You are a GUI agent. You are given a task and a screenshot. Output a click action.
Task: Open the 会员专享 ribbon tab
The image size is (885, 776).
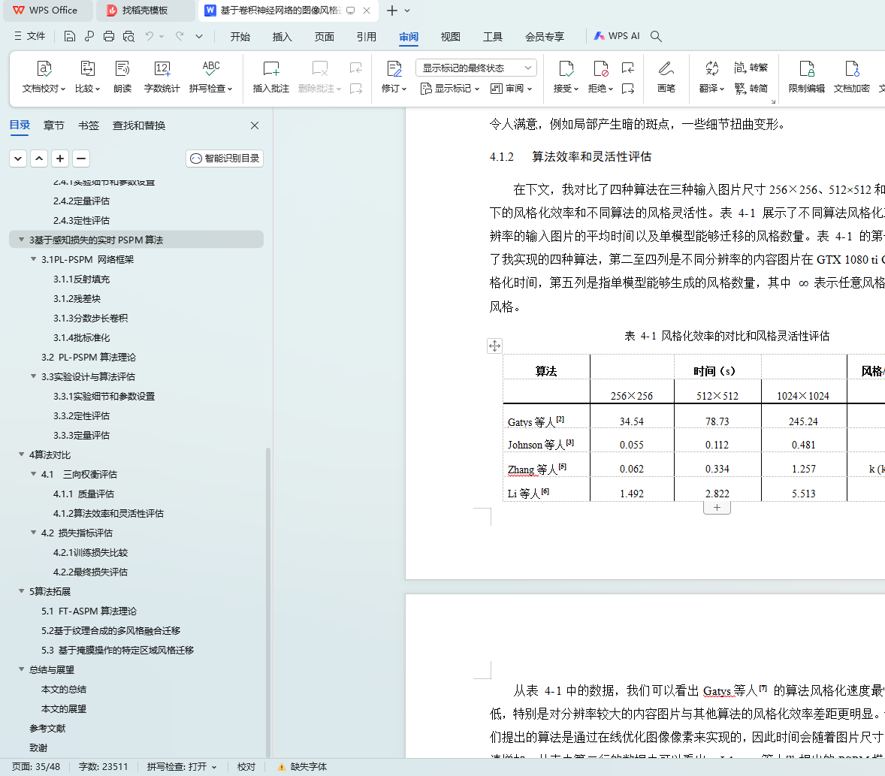[545, 37]
